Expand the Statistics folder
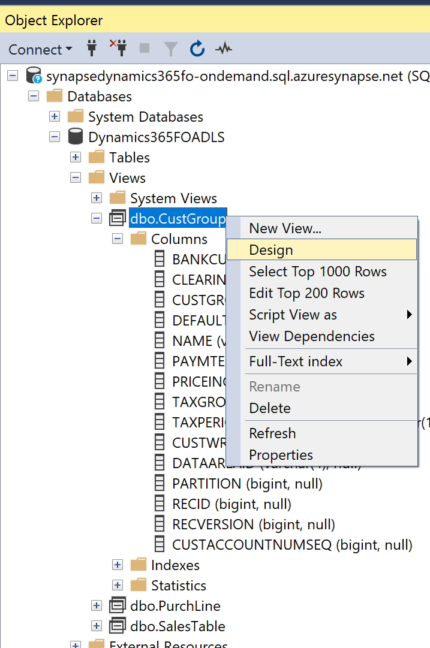 pyautogui.click(x=118, y=585)
